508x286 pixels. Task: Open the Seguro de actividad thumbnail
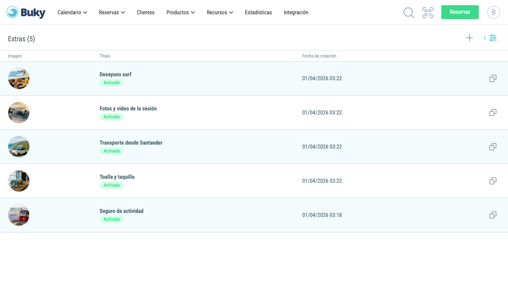(19, 215)
